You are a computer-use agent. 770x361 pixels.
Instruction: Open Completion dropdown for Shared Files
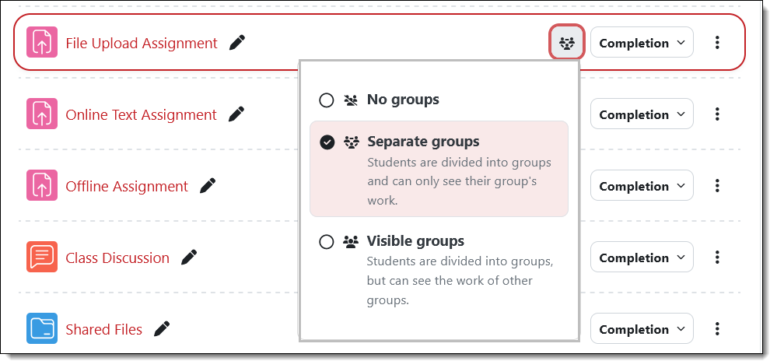[642, 329]
